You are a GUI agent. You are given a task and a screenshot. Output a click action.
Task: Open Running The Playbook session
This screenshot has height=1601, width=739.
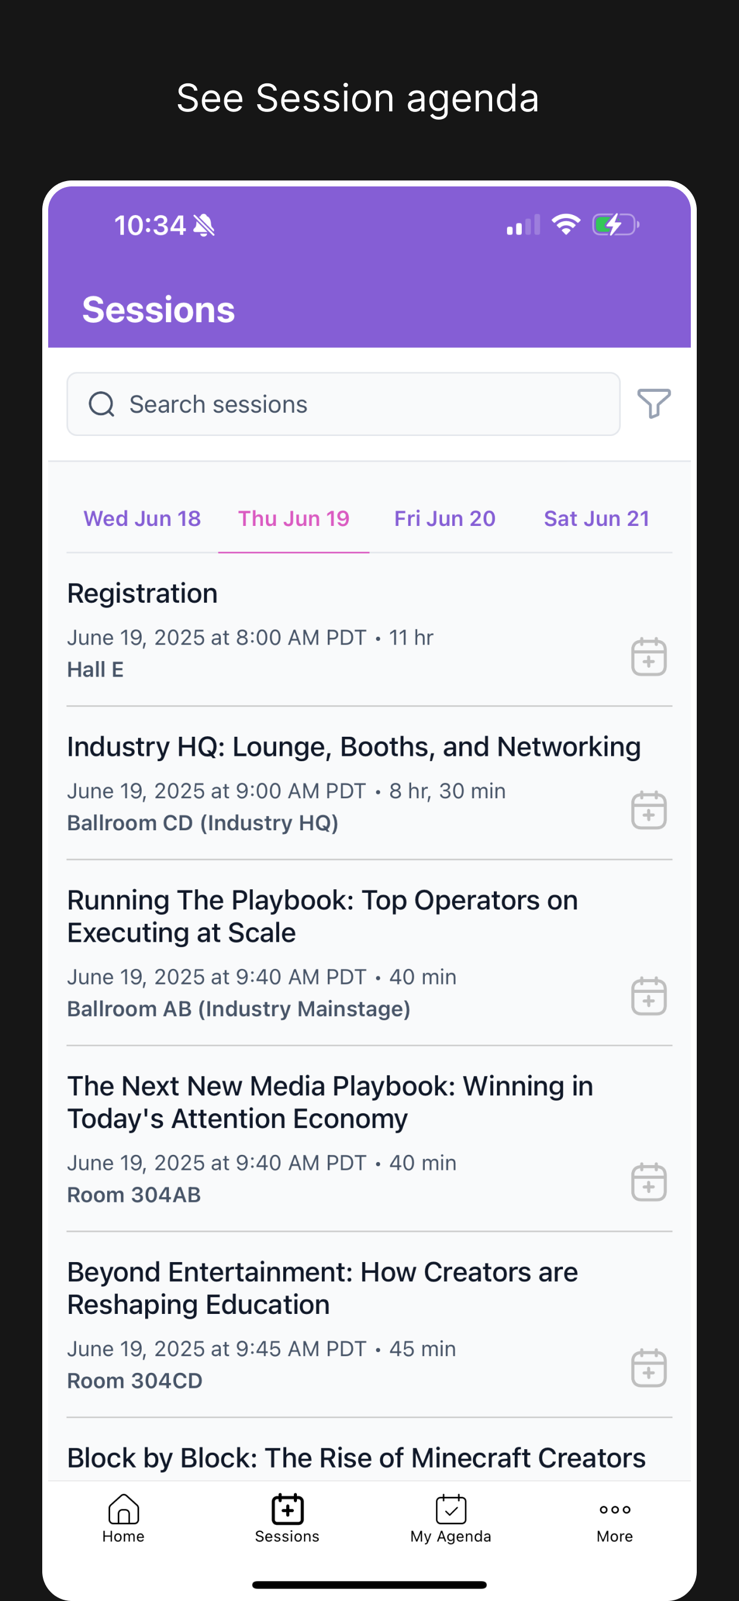pyautogui.click(x=322, y=916)
